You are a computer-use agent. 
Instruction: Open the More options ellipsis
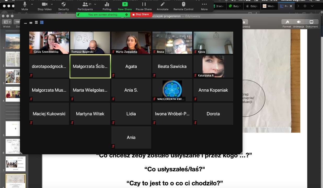click(204, 6)
